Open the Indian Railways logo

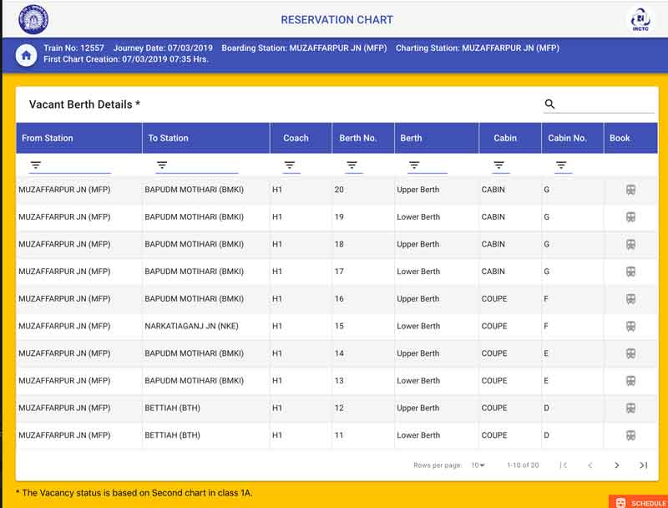pos(33,19)
